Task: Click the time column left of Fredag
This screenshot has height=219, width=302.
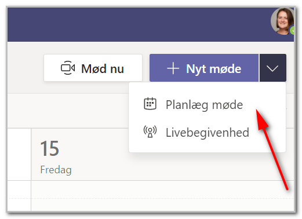Action: point(19,170)
